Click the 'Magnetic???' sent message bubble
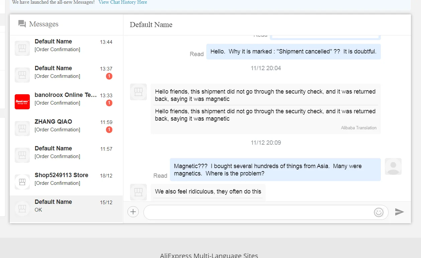 275,170
